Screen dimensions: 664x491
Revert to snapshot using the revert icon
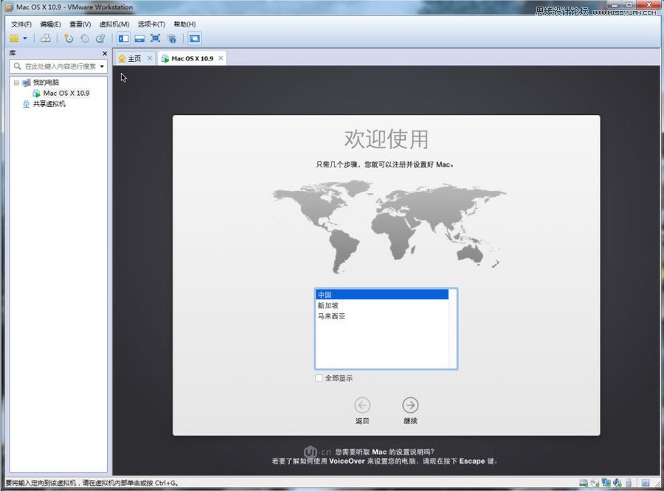point(85,38)
